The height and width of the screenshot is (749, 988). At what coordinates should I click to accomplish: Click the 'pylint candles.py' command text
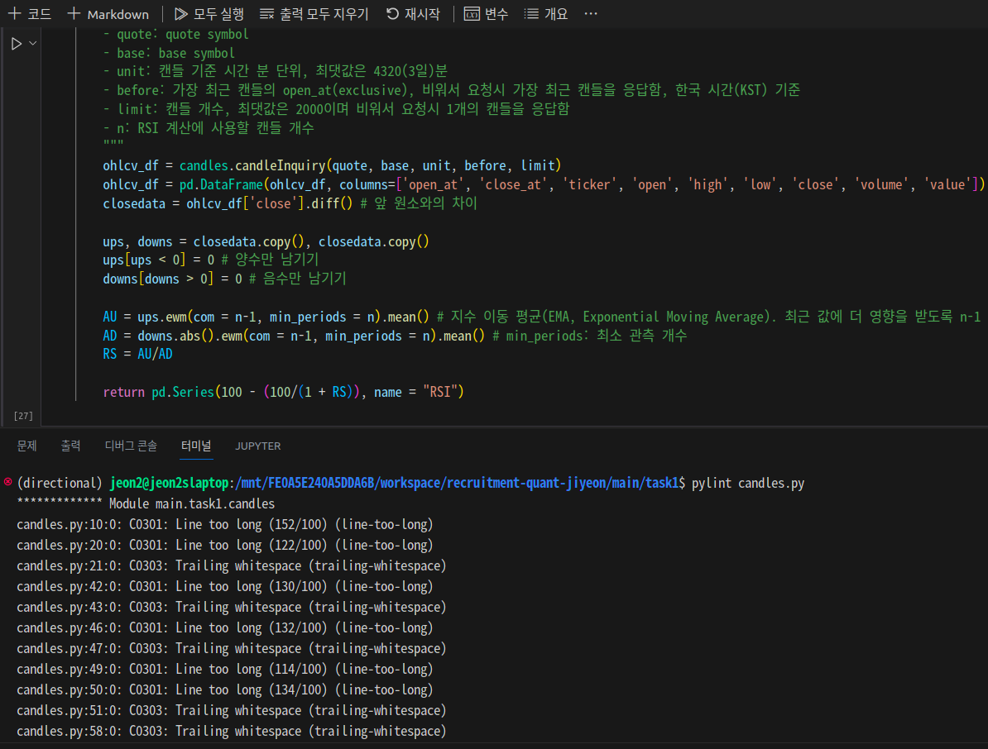[748, 483]
